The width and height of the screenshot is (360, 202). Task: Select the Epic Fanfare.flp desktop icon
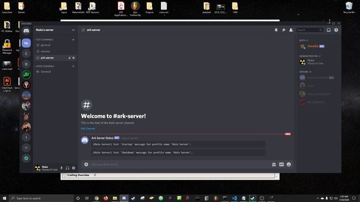click(x=135, y=9)
